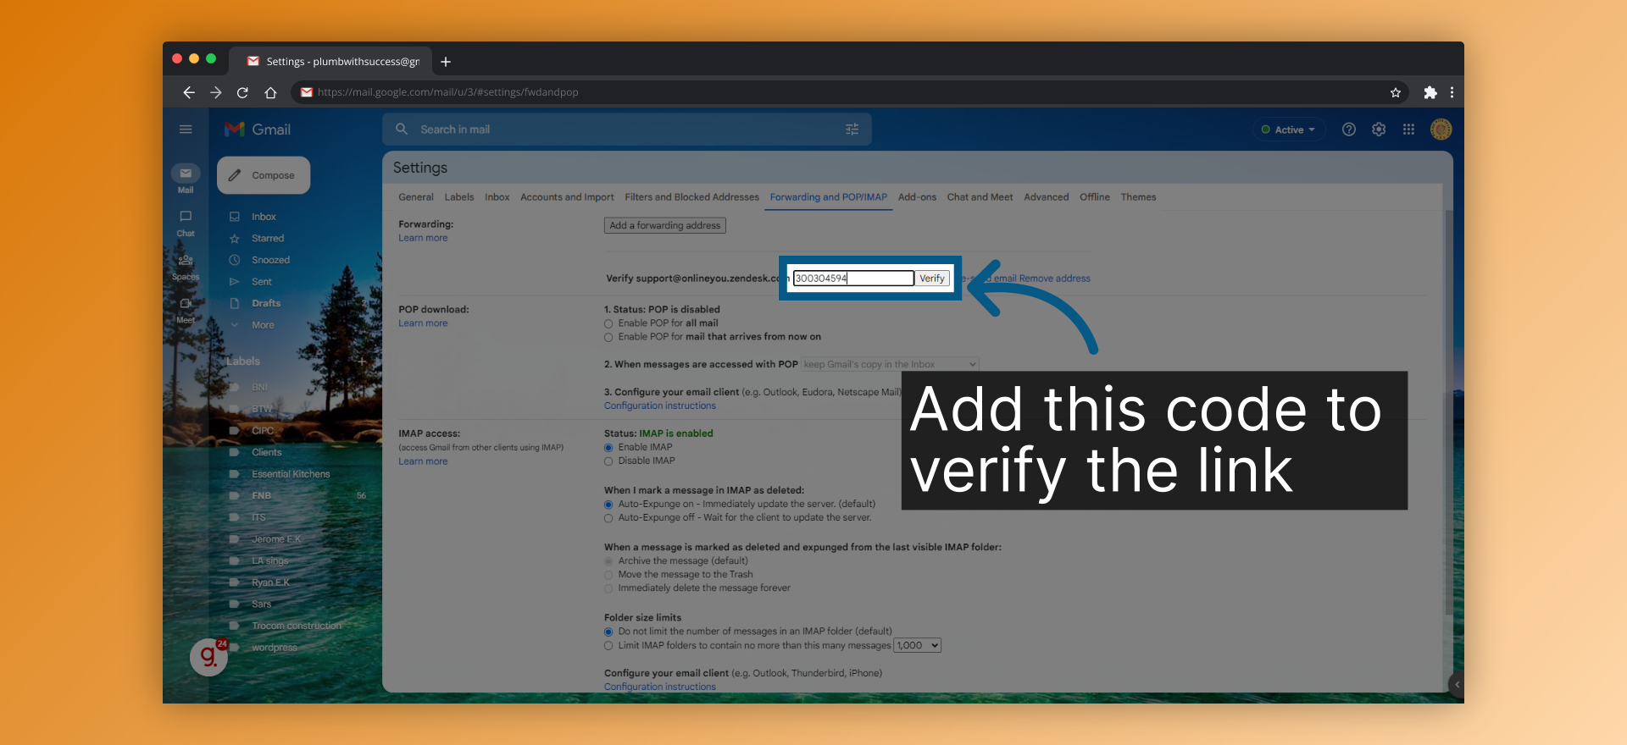This screenshot has width=1627, height=745.
Task: Open IMAP access Learn more link
Action: [x=423, y=461]
